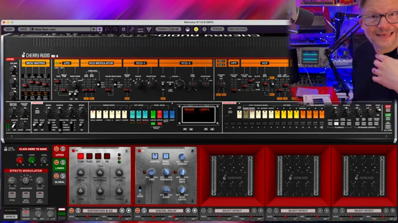Adjust the Digital Delay MOD slider
This screenshot has width=398, height=223.
coord(154,217)
